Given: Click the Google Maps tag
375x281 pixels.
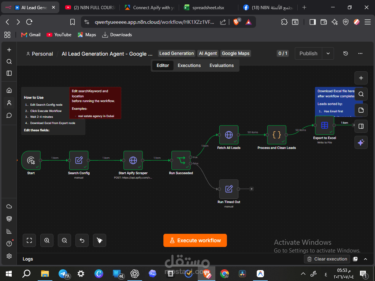Looking at the screenshot, I should pos(235,53).
